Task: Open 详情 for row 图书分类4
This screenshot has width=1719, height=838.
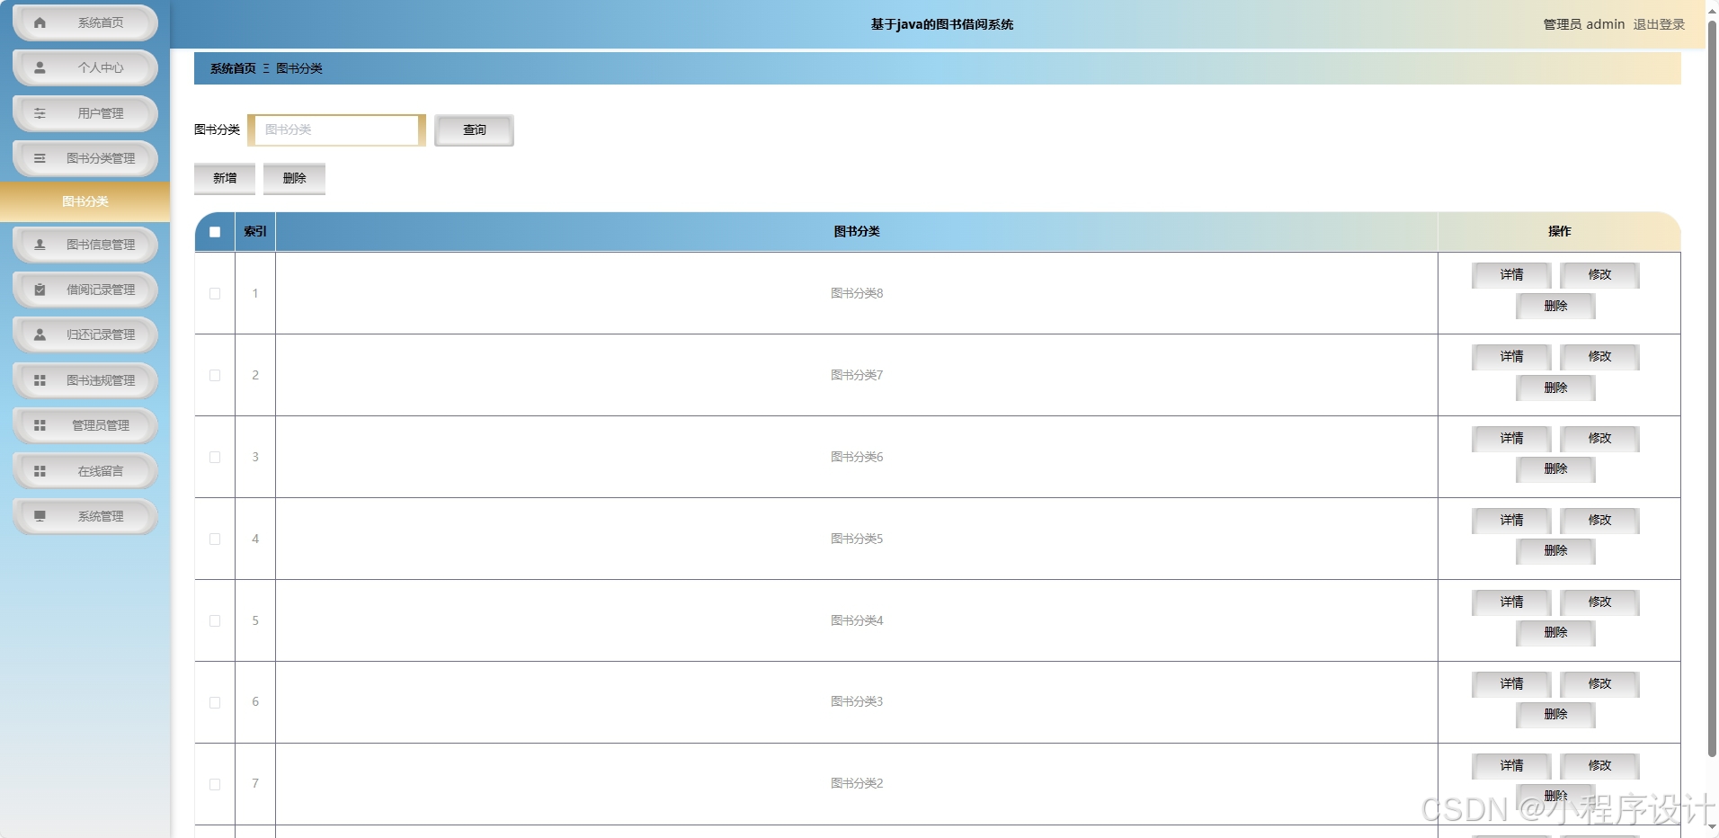Action: tap(1511, 602)
